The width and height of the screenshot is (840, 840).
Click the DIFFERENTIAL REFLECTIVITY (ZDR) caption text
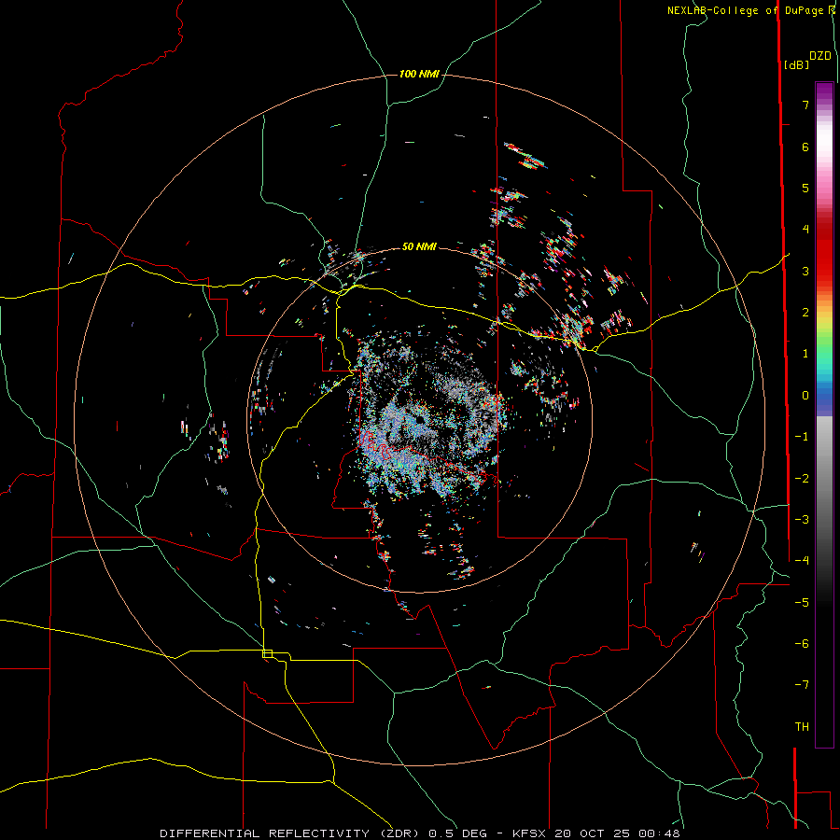click(291, 833)
